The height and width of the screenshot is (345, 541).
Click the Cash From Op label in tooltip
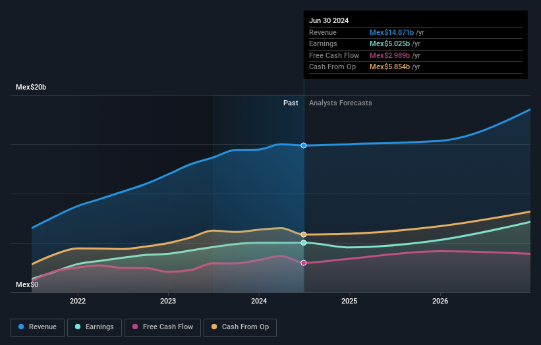pos(332,67)
